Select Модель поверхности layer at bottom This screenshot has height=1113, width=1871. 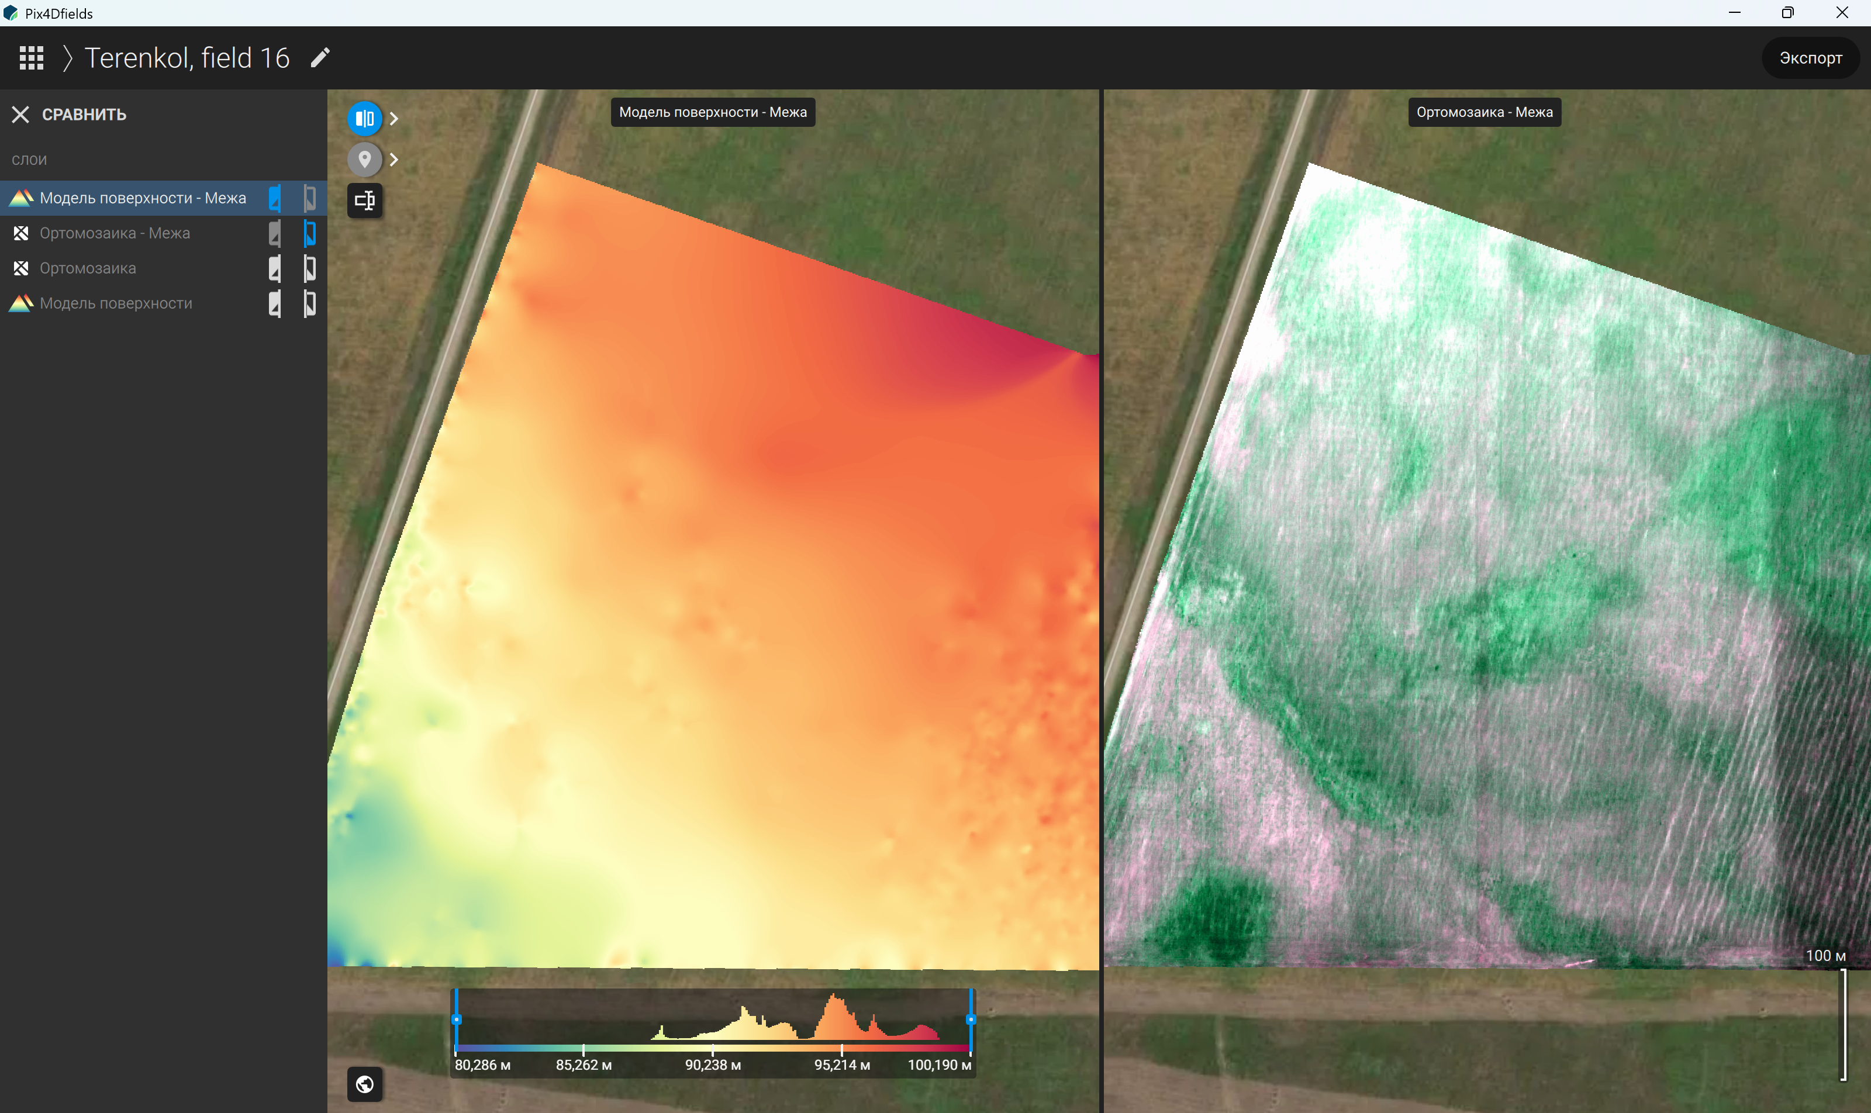pyautogui.click(x=116, y=304)
